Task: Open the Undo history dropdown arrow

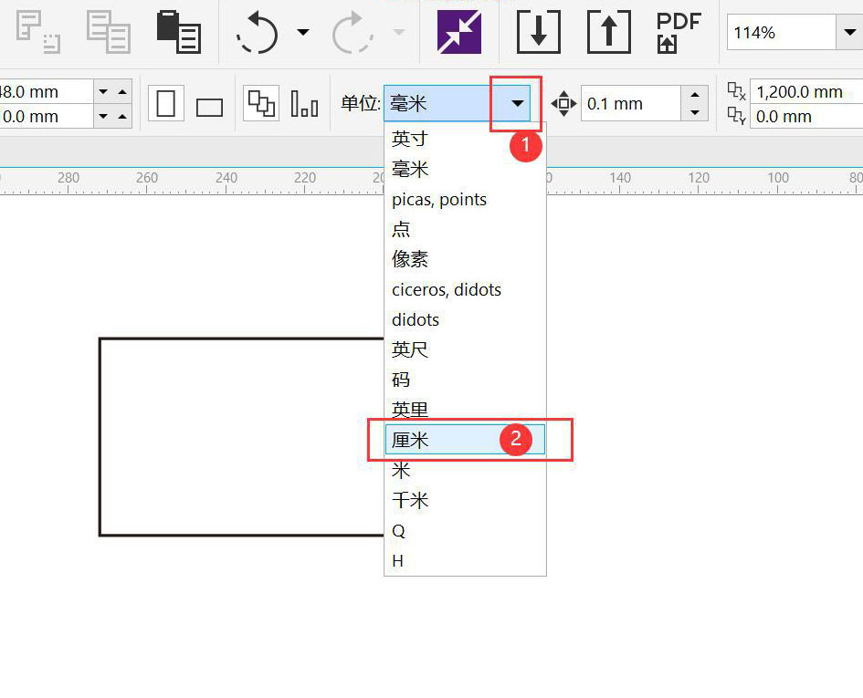Action: pyautogui.click(x=303, y=32)
